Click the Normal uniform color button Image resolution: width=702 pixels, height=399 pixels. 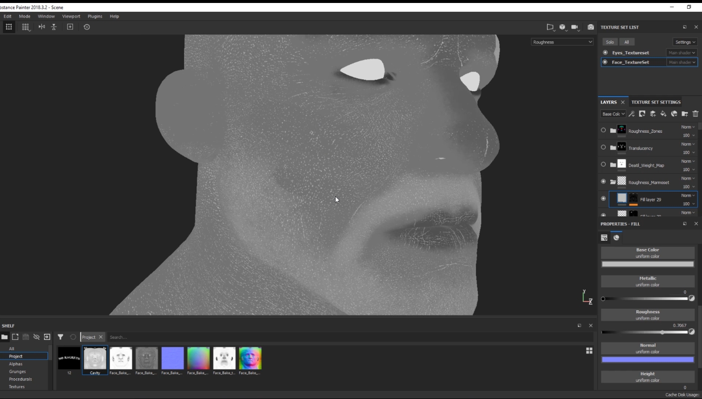coord(648,348)
